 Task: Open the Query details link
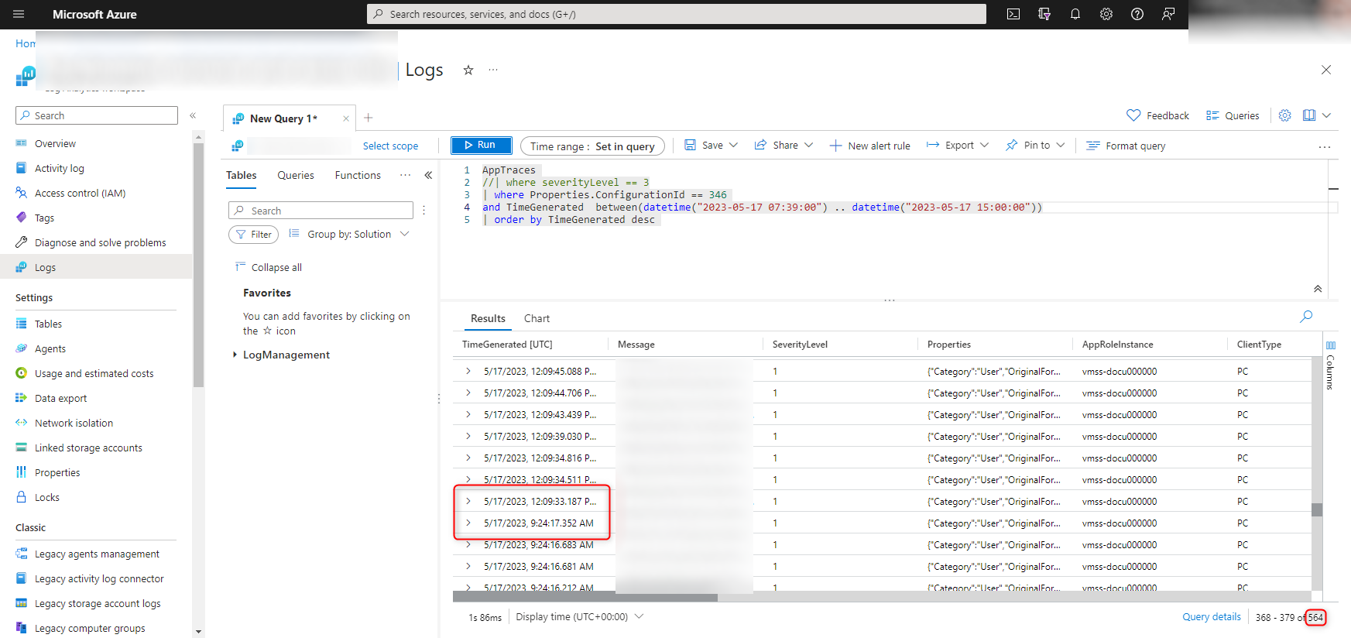click(x=1212, y=617)
